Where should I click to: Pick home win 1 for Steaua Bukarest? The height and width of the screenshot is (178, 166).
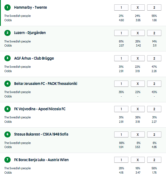[x=121, y=134]
